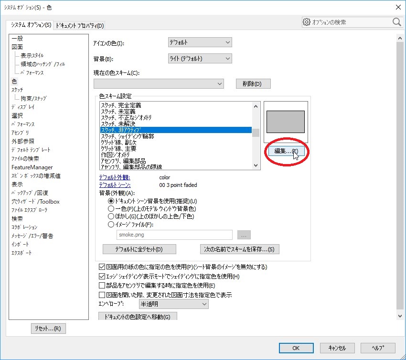Screen dimensions: 406x360
Task: Select スケッチ in the options tree
Action: (17, 90)
